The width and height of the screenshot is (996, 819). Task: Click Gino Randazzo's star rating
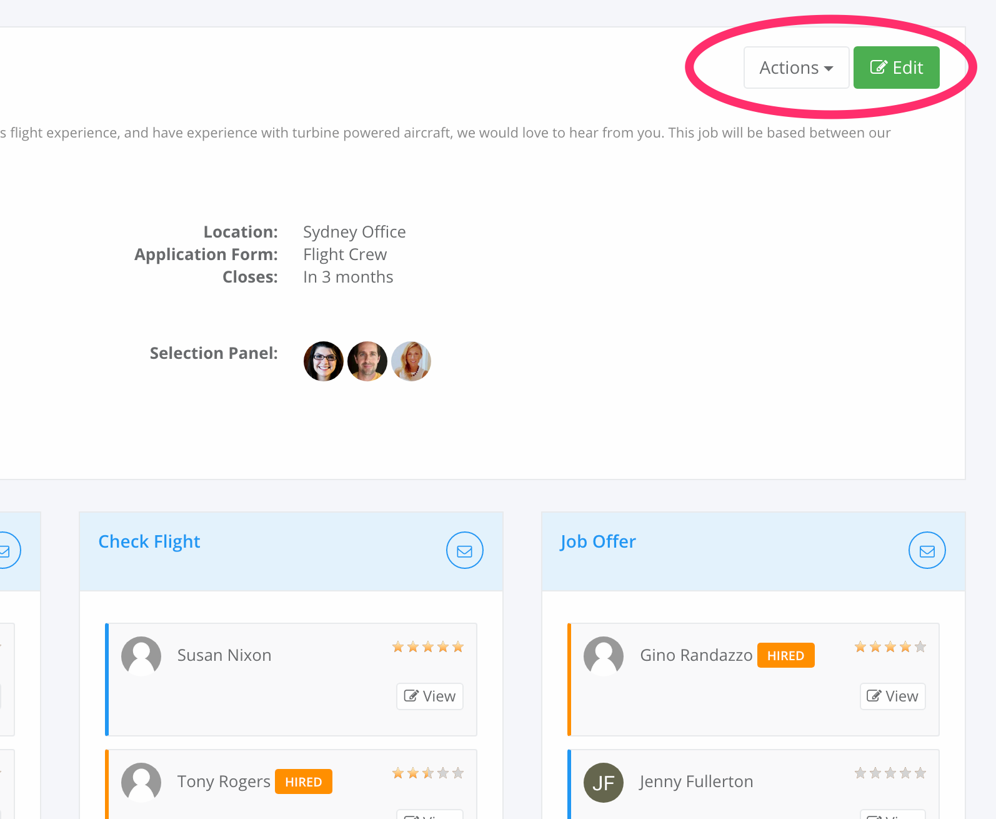(890, 646)
